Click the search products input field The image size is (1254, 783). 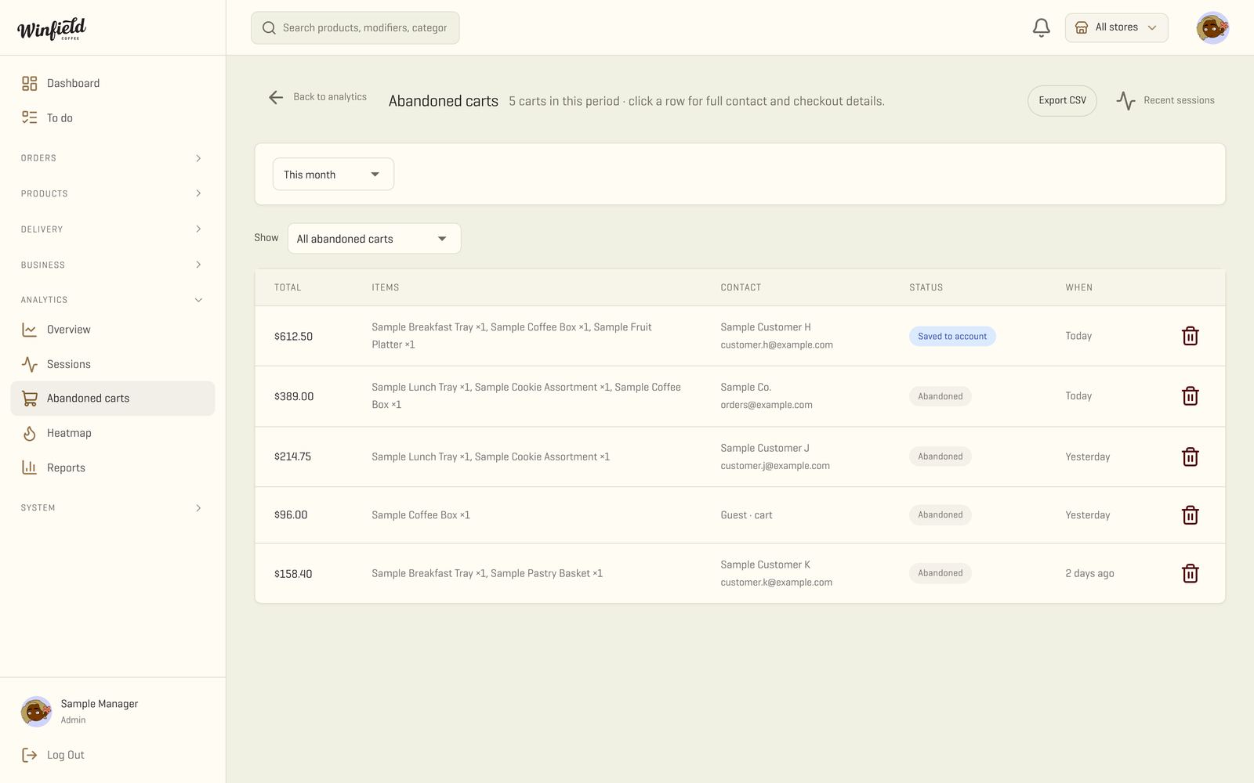pos(355,28)
